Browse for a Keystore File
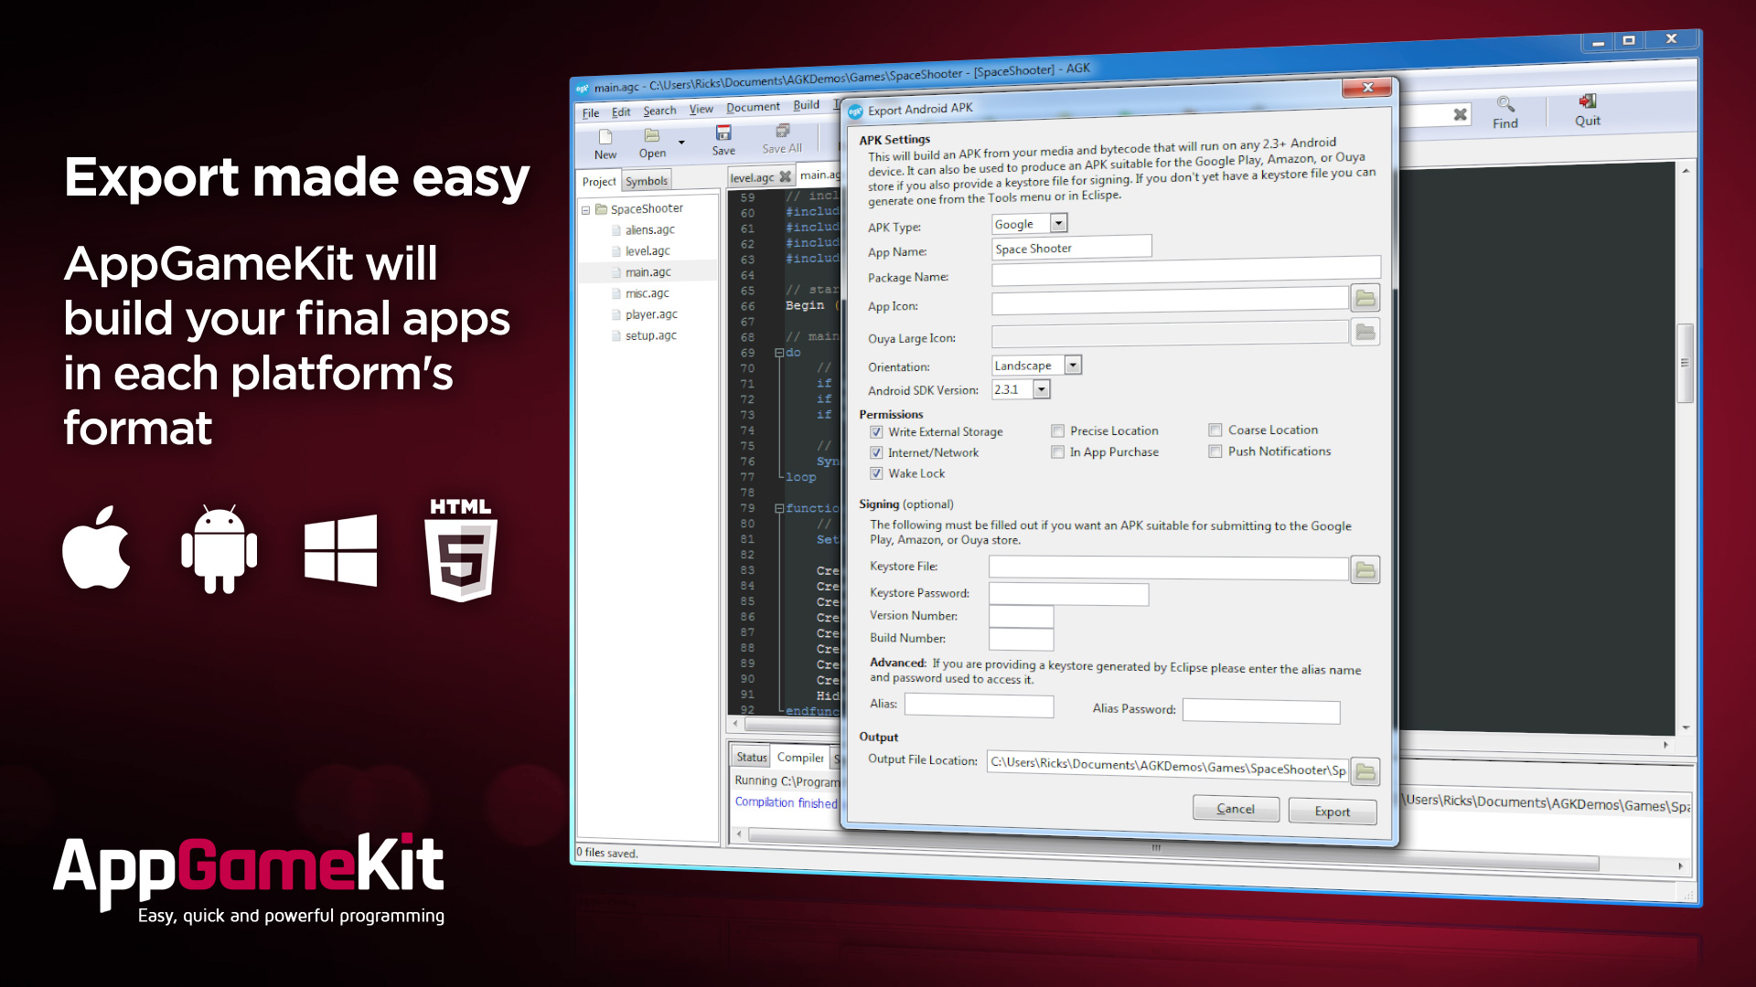The image size is (1756, 987). (1365, 569)
